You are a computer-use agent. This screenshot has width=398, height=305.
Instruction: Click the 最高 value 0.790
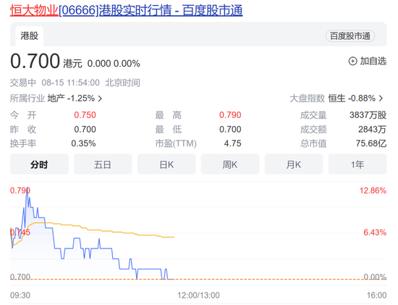pyautogui.click(x=230, y=115)
